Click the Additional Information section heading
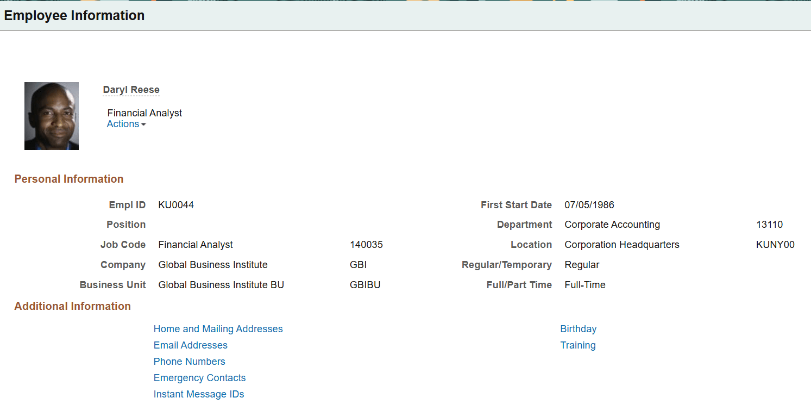Screen dimensions: 811x404 pos(72,306)
